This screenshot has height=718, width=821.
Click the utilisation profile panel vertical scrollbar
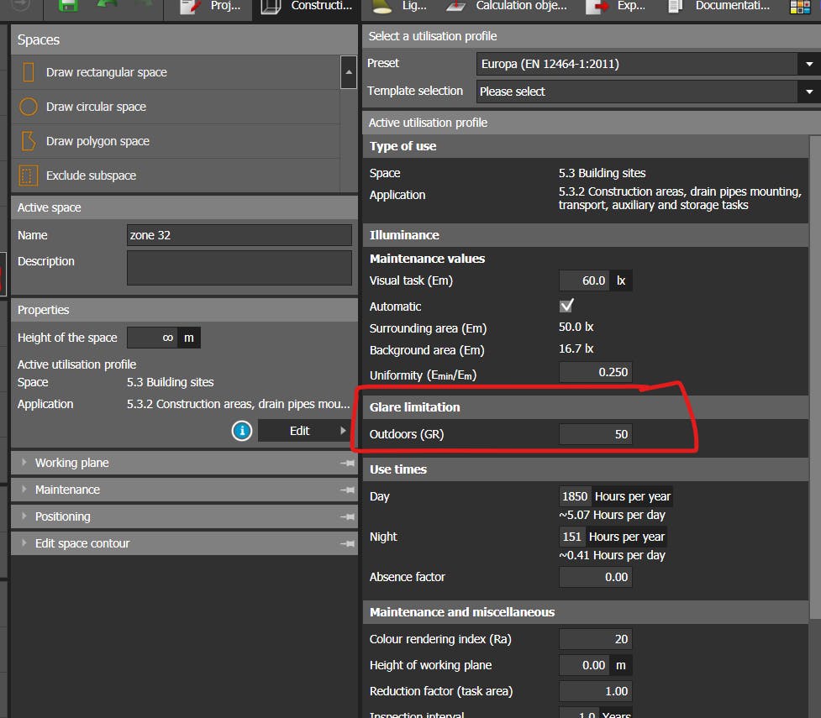pos(815,377)
